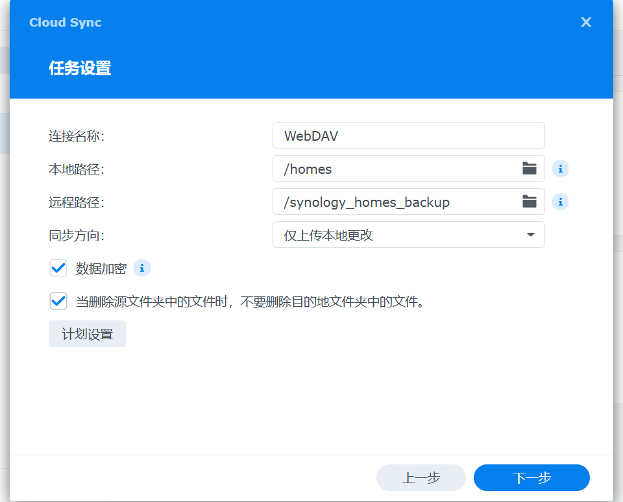Viewport: 623px width, 502px height.
Task: Click the 同步方向 label text
Action: [77, 235]
